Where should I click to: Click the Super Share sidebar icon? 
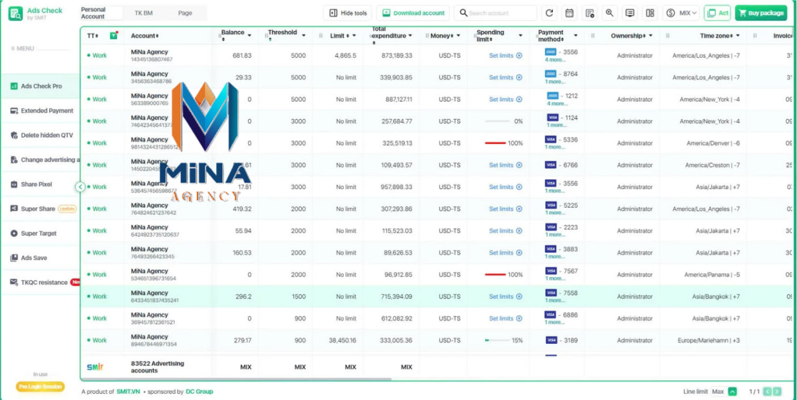[14, 209]
